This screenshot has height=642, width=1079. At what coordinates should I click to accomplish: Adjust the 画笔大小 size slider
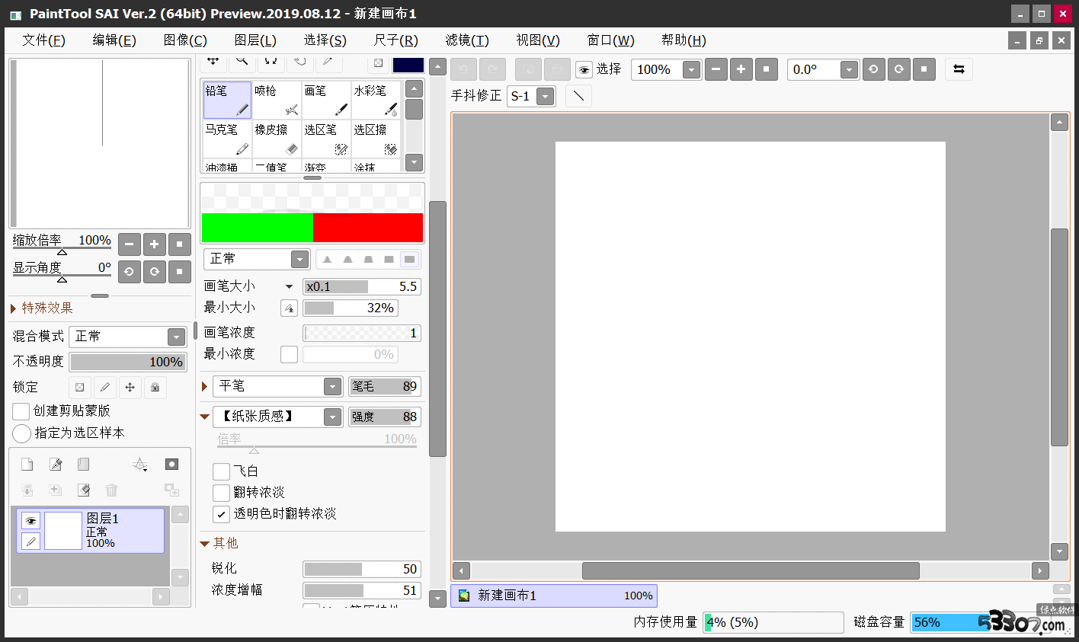362,287
